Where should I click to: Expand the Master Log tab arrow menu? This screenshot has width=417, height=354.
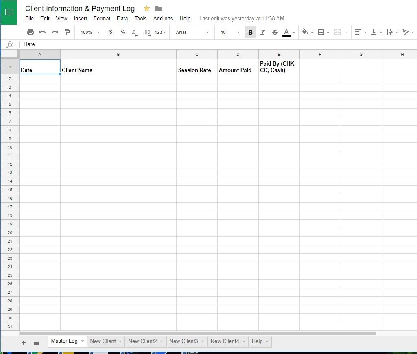(83, 341)
